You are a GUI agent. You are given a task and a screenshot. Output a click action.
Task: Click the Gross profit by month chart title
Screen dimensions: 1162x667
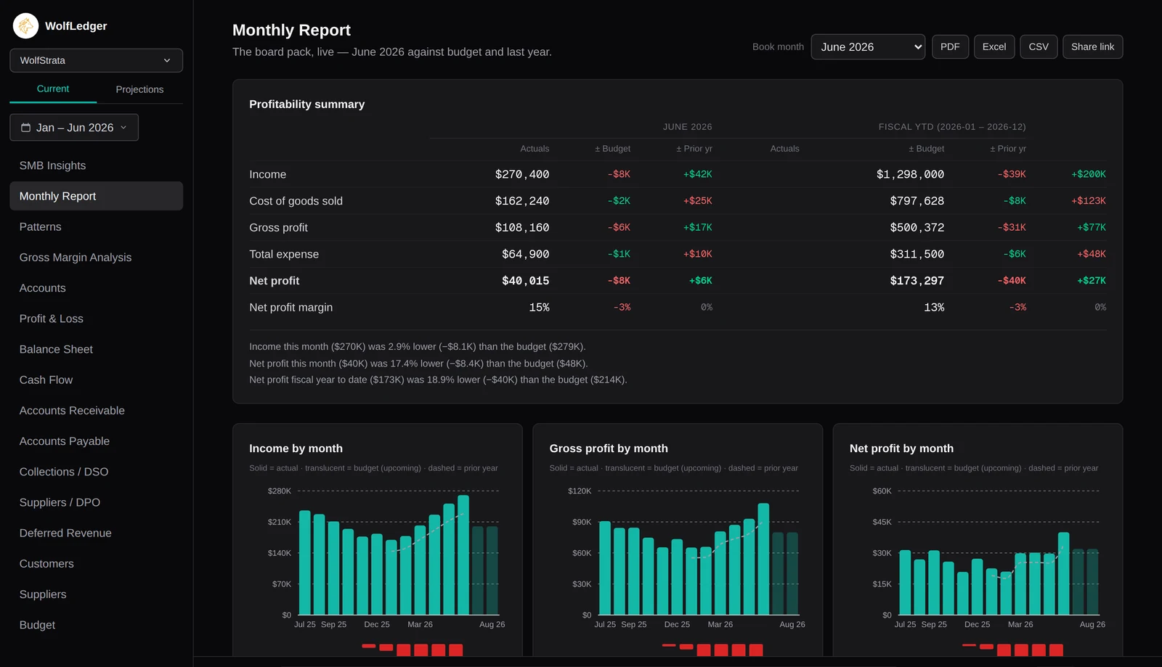coord(609,449)
